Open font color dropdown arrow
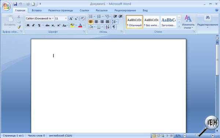 click(84, 25)
